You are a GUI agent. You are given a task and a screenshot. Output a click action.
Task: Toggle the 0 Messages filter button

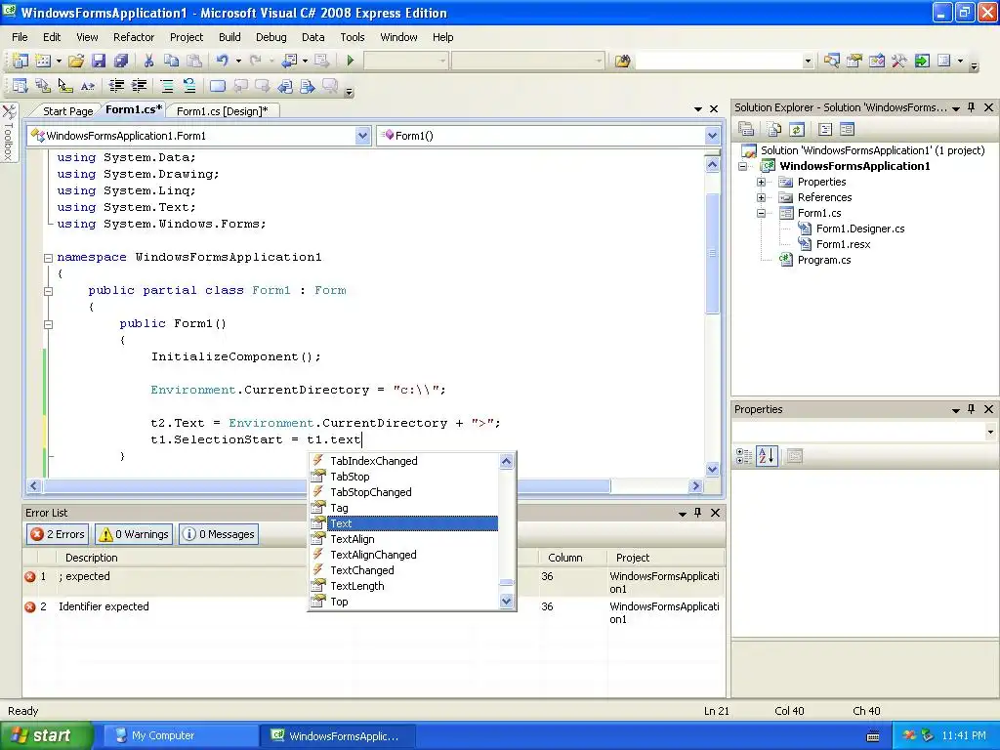[x=219, y=534]
